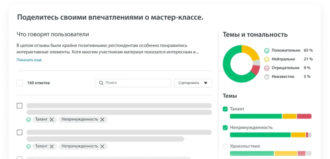This screenshot has height=159, width=330.
Task: Click the Показать еще link
Action: [29, 60]
